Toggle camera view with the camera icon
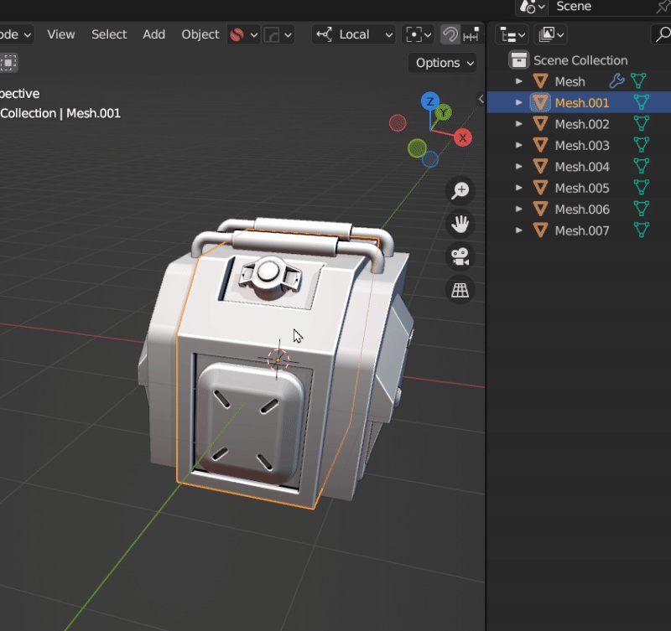Viewport: 671px width, 631px height. (460, 257)
